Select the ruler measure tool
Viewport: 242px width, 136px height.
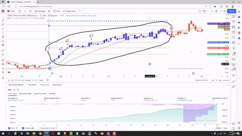[3, 50]
